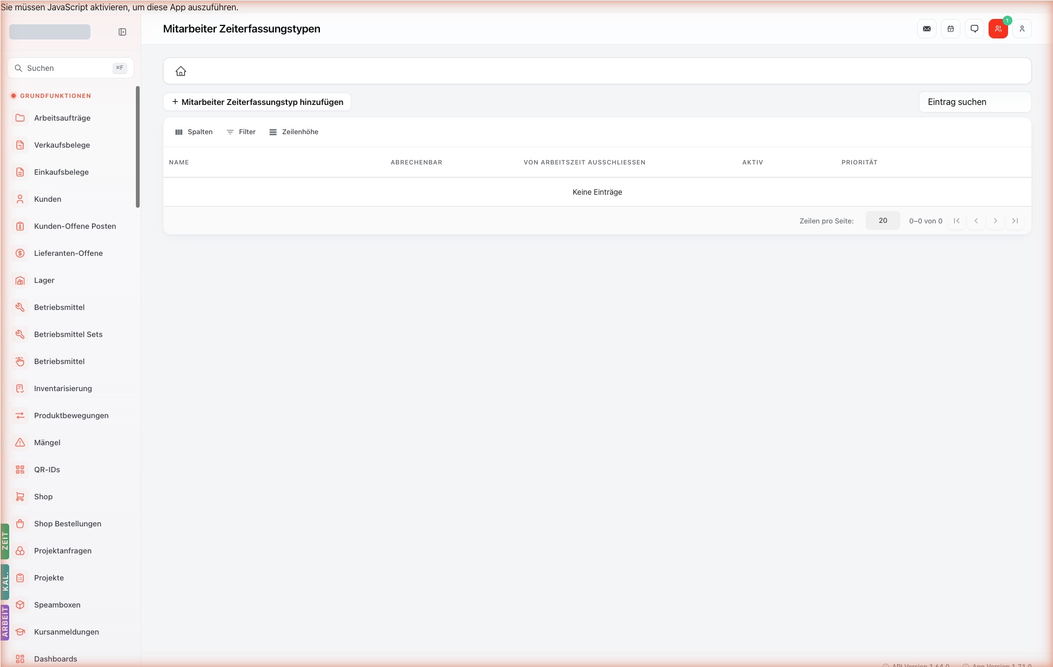1053x667 pixels.
Task: Click the QR-IDs code icon
Action: click(x=20, y=470)
